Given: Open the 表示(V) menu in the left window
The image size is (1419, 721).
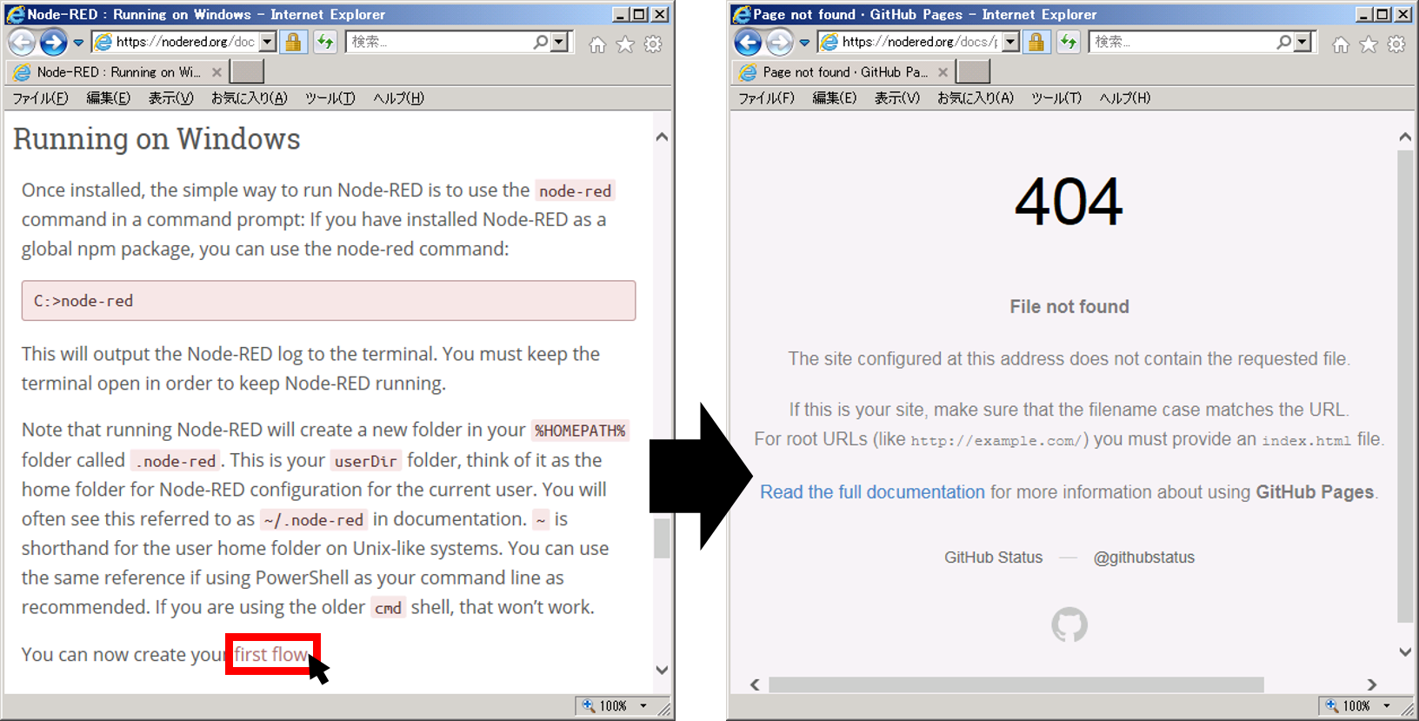Looking at the screenshot, I should pos(170,98).
